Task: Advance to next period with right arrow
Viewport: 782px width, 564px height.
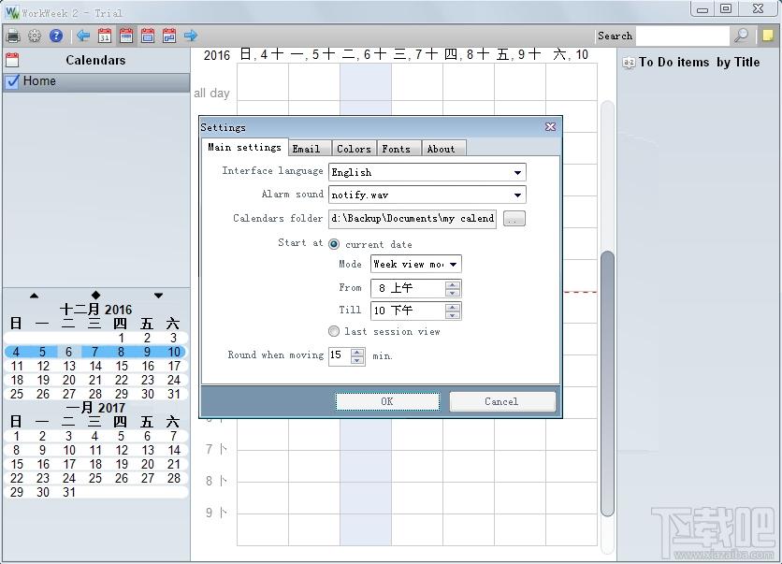Action: pyautogui.click(x=191, y=36)
